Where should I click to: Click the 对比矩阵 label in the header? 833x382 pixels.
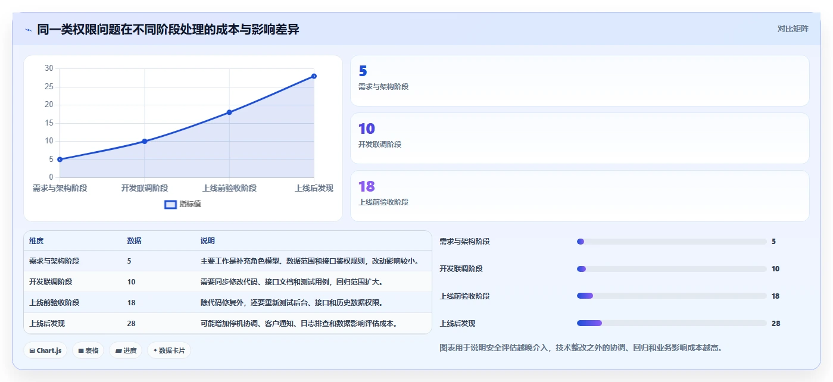(793, 29)
